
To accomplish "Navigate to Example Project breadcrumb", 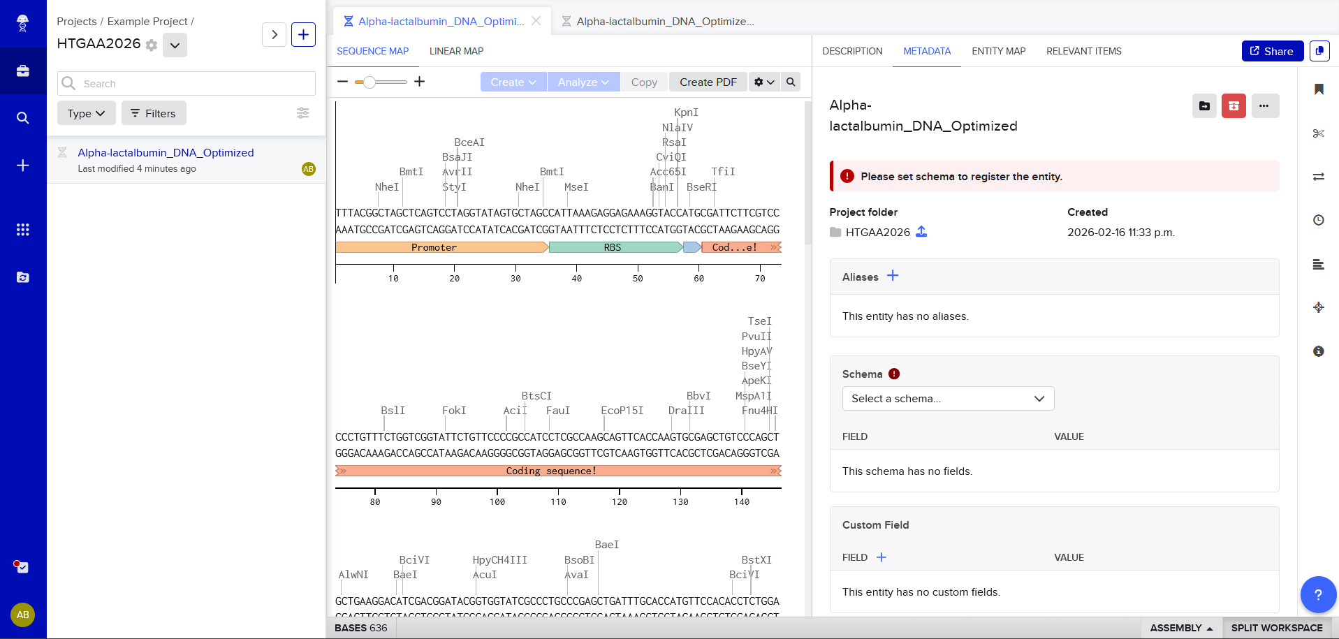I will coord(147,22).
